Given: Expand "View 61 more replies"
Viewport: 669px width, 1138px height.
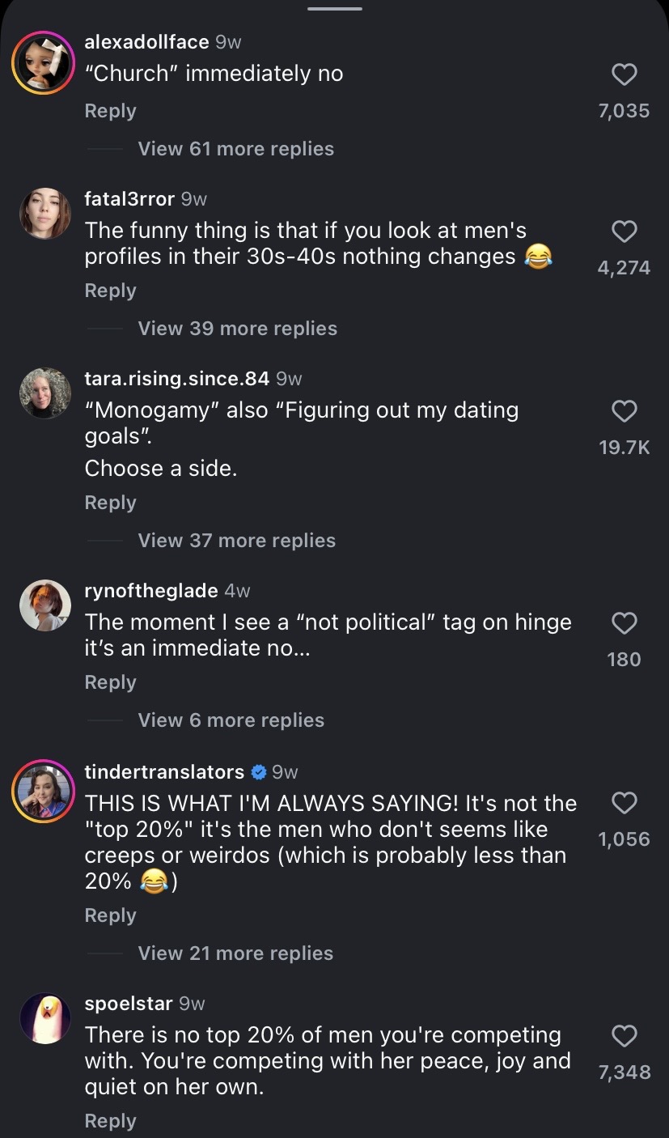Looking at the screenshot, I should coord(235,149).
